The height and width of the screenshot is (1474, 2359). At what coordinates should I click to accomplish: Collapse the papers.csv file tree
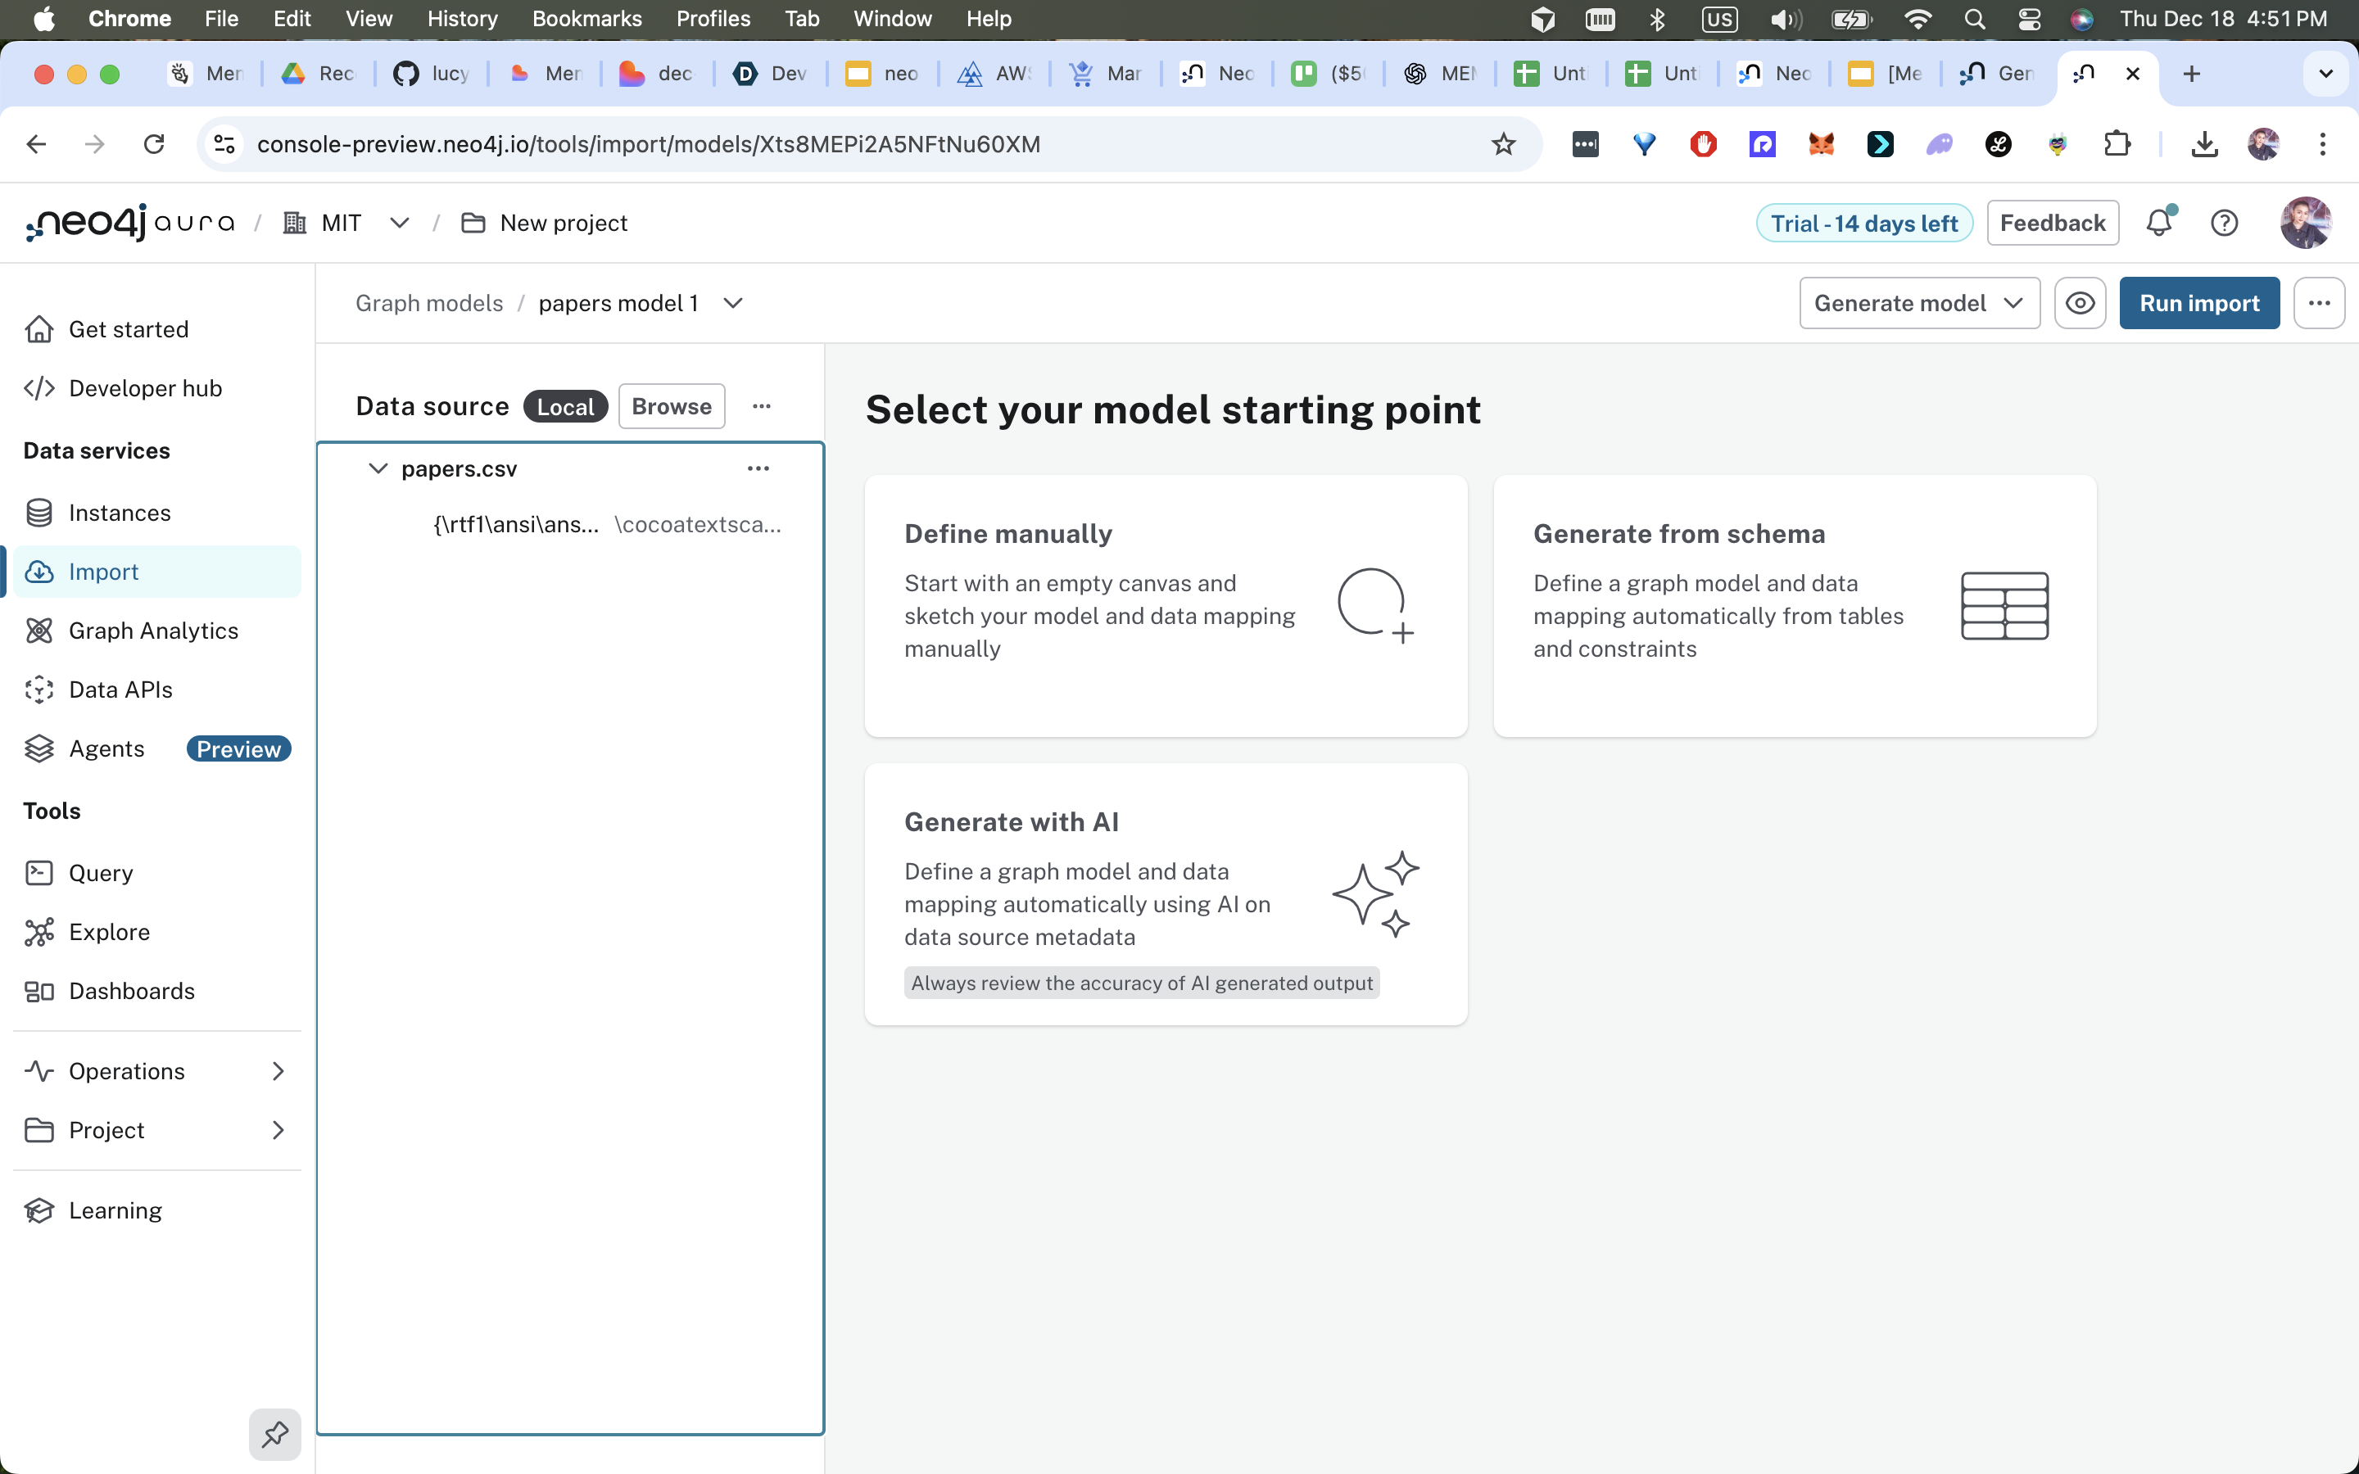click(378, 469)
